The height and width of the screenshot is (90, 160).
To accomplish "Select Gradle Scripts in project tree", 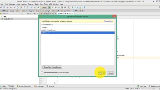I will 7,19.
